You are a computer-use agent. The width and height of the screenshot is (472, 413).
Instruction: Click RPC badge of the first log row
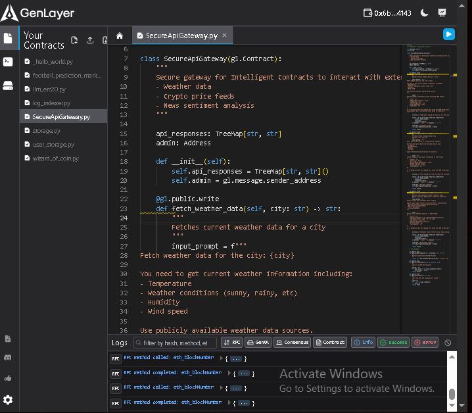click(x=116, y=359)
